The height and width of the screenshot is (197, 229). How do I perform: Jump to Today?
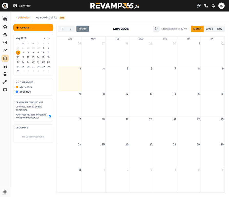82,29
